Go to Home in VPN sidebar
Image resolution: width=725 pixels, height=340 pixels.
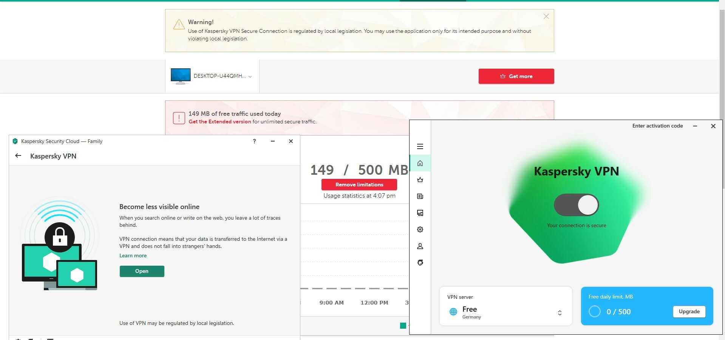pos(420,163)
